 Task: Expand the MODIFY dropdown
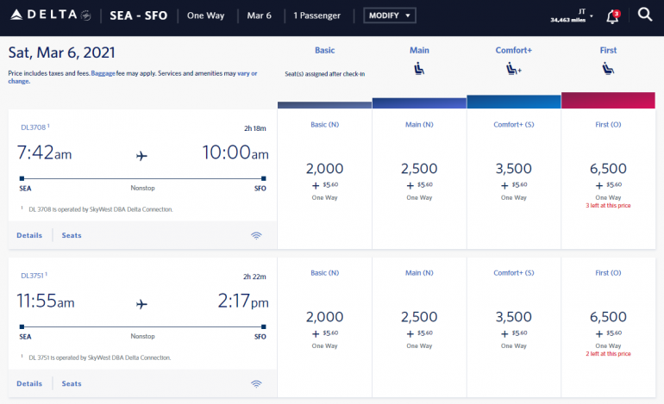(389, 16)
